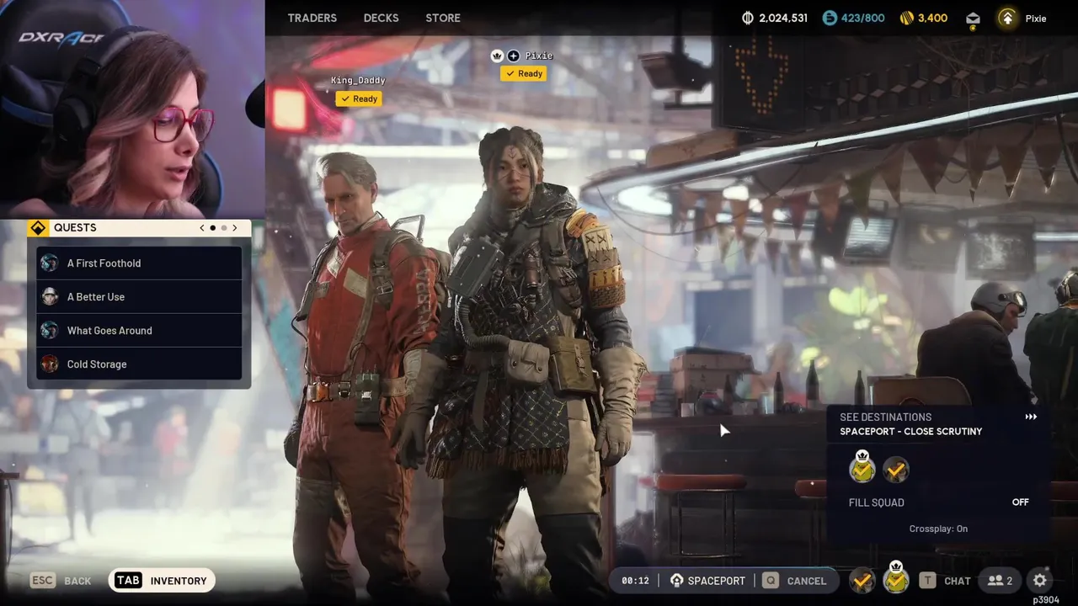Click King_Daddy's Ready status tag
Viewport: 1078px width, 606px height.
point(358,98)
